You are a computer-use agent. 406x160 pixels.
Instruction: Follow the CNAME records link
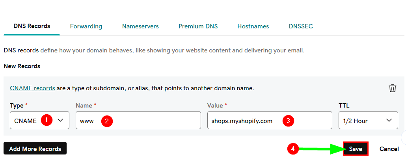[32, 88]
